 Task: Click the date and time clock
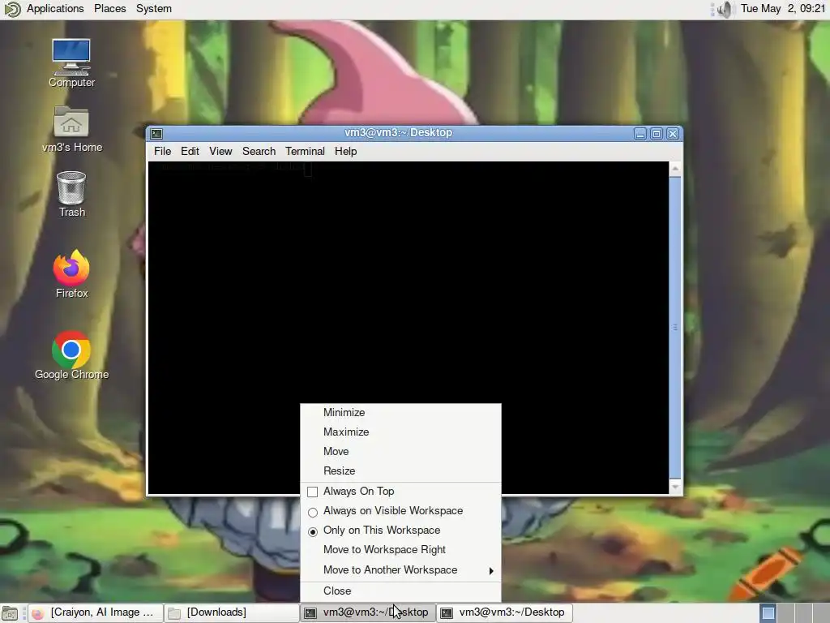[782, 9]
